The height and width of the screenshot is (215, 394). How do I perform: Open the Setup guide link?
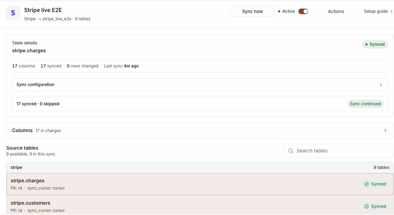pos(376,11)
